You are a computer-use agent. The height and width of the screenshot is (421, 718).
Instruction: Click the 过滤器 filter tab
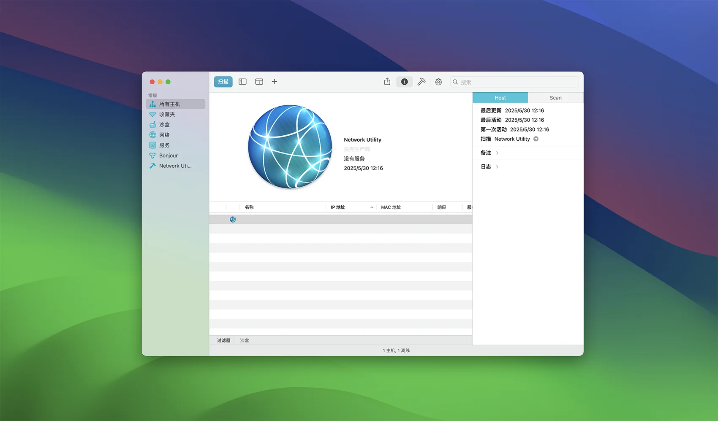pos(223,341)
